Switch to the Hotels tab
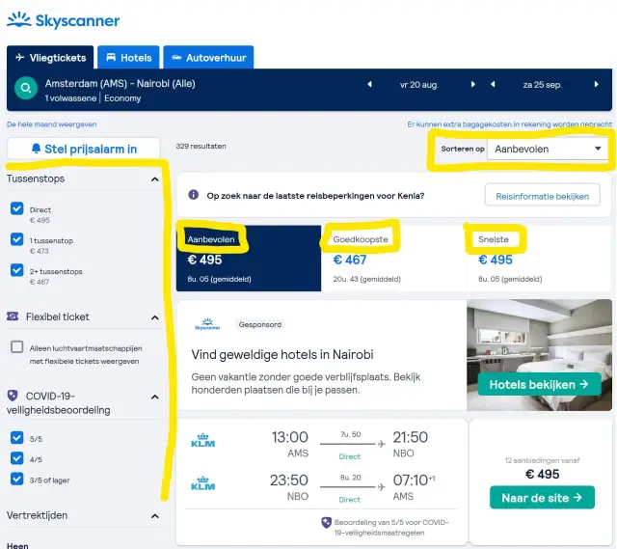 (128, 58)
